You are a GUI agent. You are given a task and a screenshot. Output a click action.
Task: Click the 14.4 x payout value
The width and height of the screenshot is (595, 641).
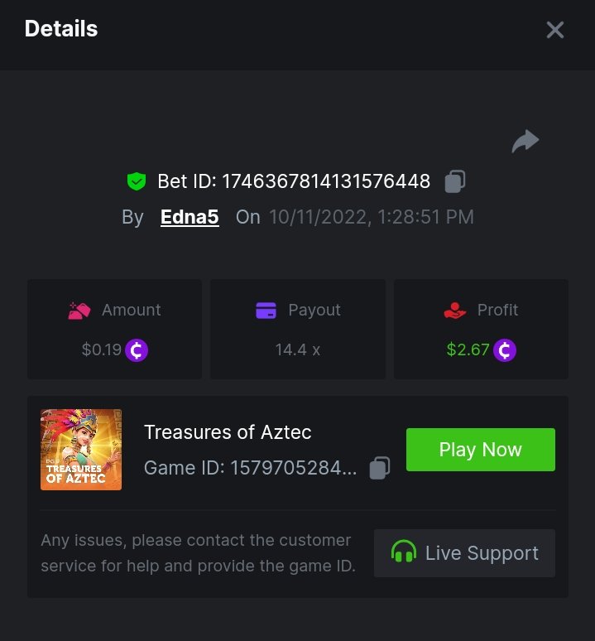pyautogui.click(x=298, y=350)
